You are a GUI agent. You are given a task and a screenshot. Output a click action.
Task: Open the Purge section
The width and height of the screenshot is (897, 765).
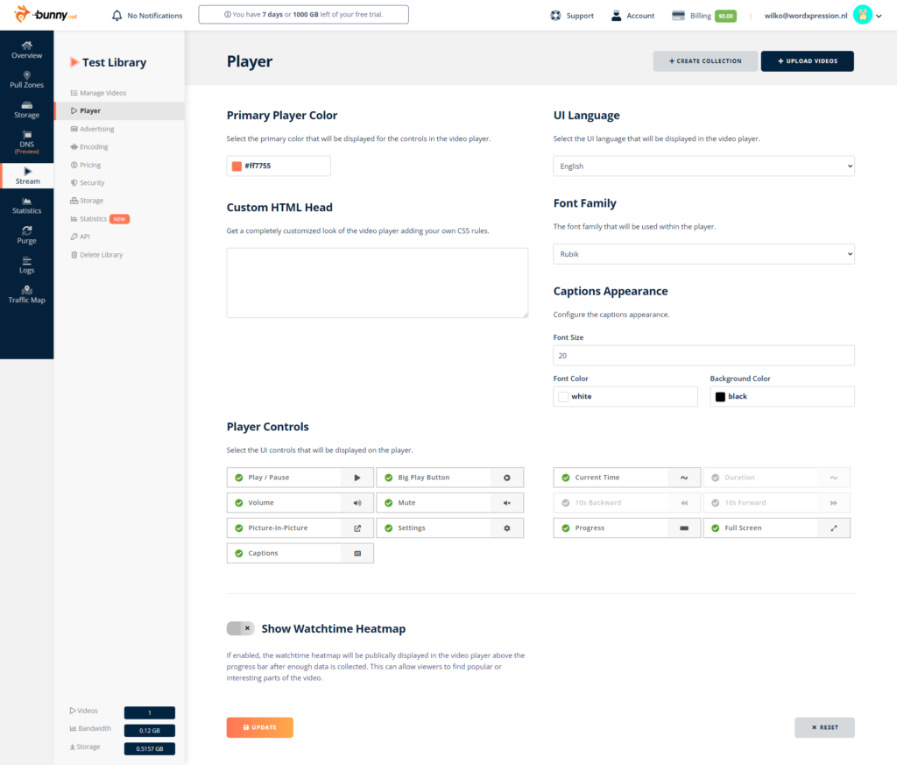point(27,235)
